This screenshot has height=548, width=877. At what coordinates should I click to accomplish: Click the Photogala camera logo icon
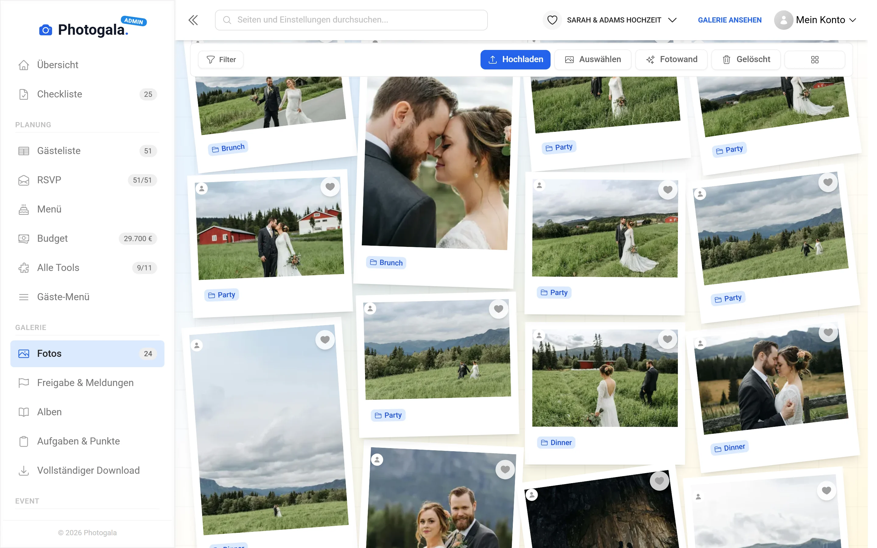coord(45,30)
